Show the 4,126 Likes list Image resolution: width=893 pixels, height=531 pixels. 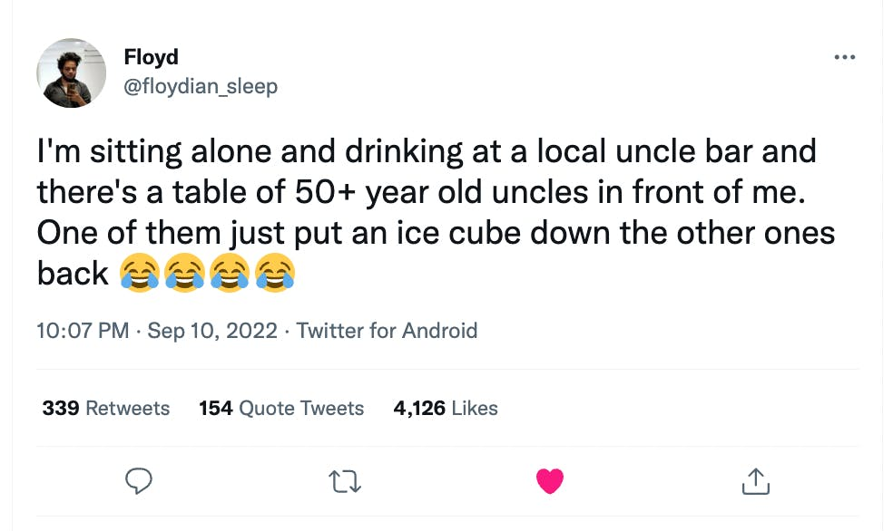pos(446,409)
